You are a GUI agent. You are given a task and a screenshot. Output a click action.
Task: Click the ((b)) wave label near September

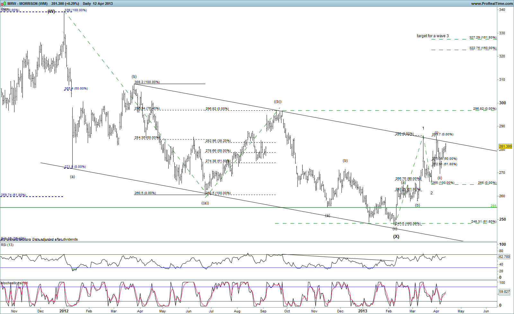pos(278,102)
